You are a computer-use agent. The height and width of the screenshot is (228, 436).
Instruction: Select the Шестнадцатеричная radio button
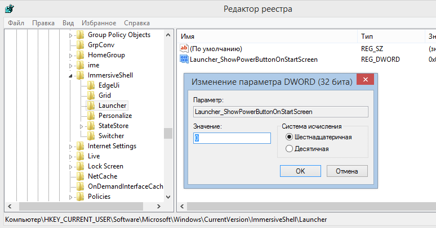click(290, 137)
